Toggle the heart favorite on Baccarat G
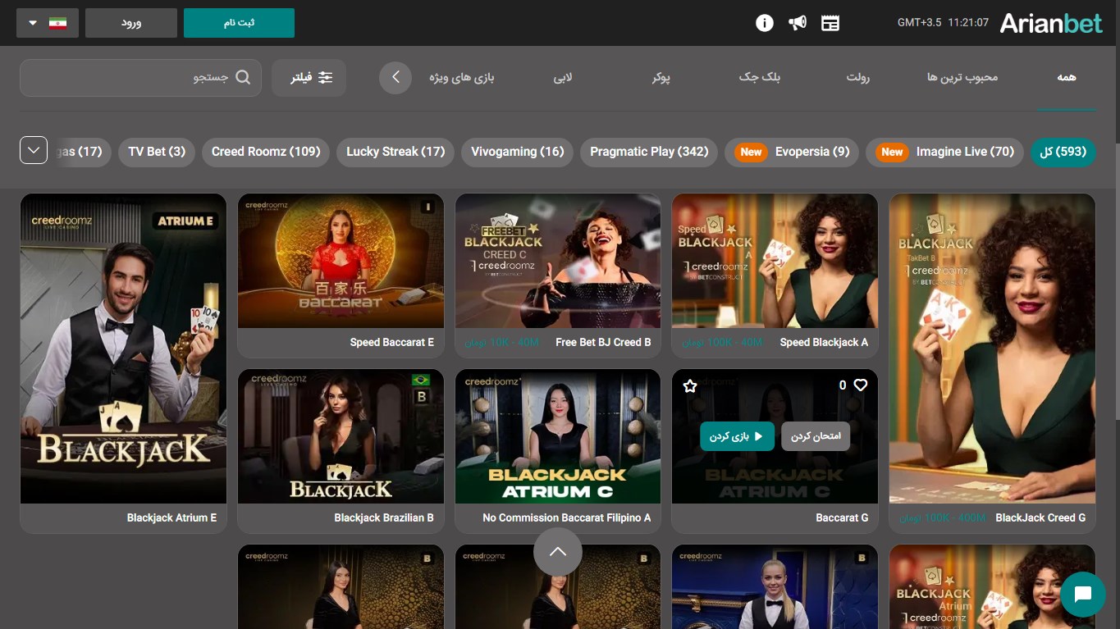1120x629 pixels. [859, 385]
